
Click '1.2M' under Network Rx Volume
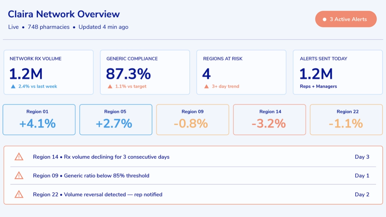(26, 74)
